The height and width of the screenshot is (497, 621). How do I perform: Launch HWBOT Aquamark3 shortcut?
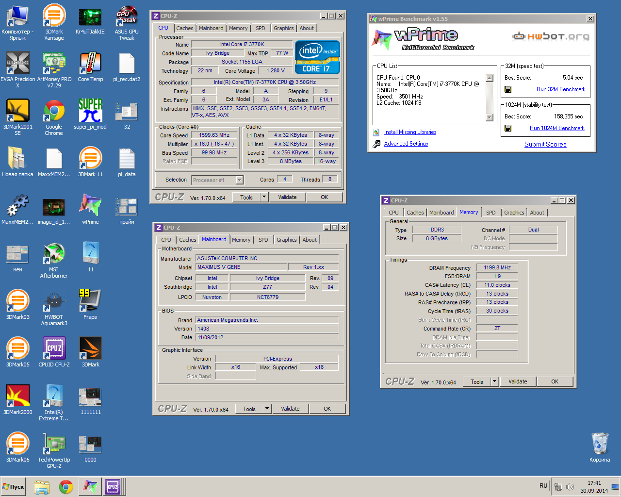54,308
